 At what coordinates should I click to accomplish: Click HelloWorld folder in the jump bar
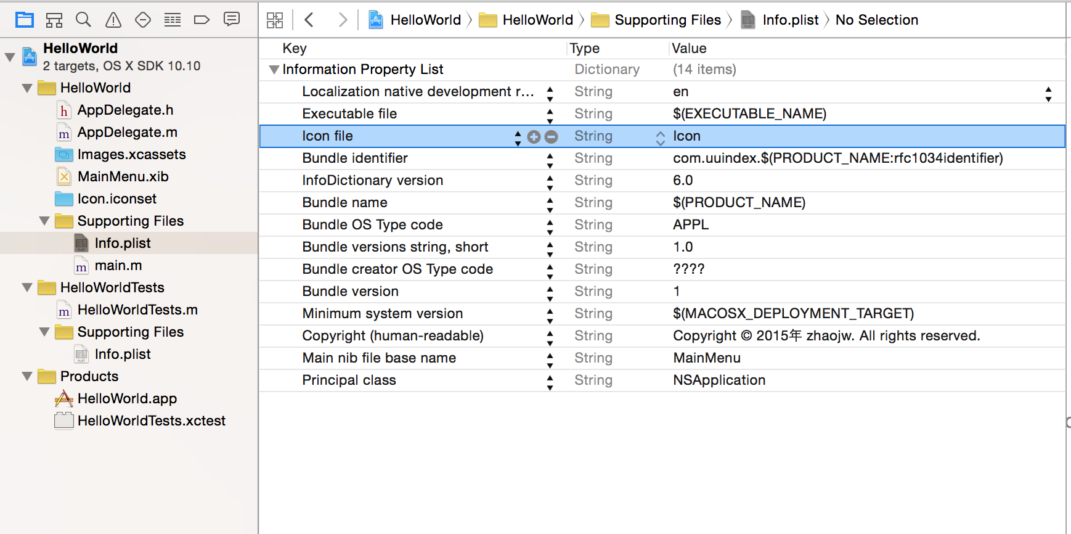(526, 20)
